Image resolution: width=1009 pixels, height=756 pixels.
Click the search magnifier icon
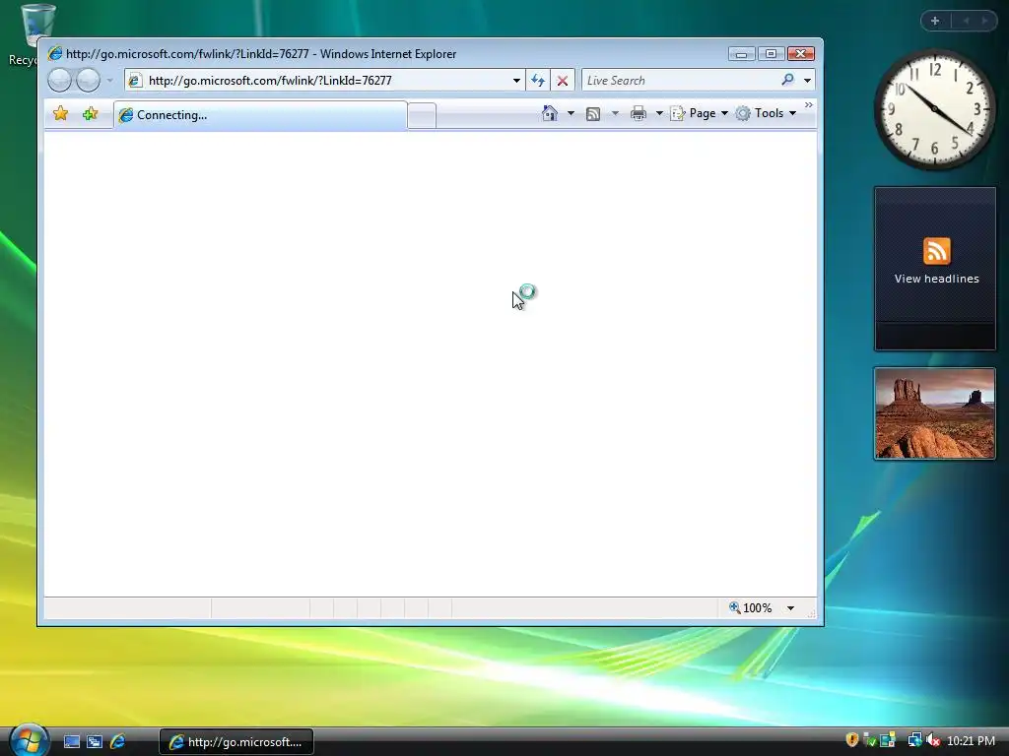pyautogui.click(x=787, y=80)
